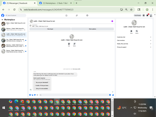Open the emoji picker in message box
This screenshot has height=117, width=156.
[110, 95]
